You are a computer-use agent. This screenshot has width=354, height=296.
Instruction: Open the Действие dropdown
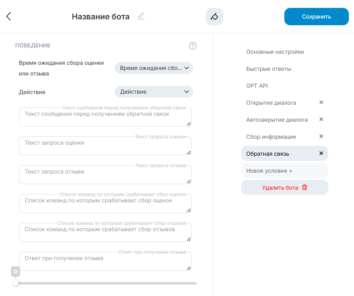pyautogui.click(x=154, y=92)
